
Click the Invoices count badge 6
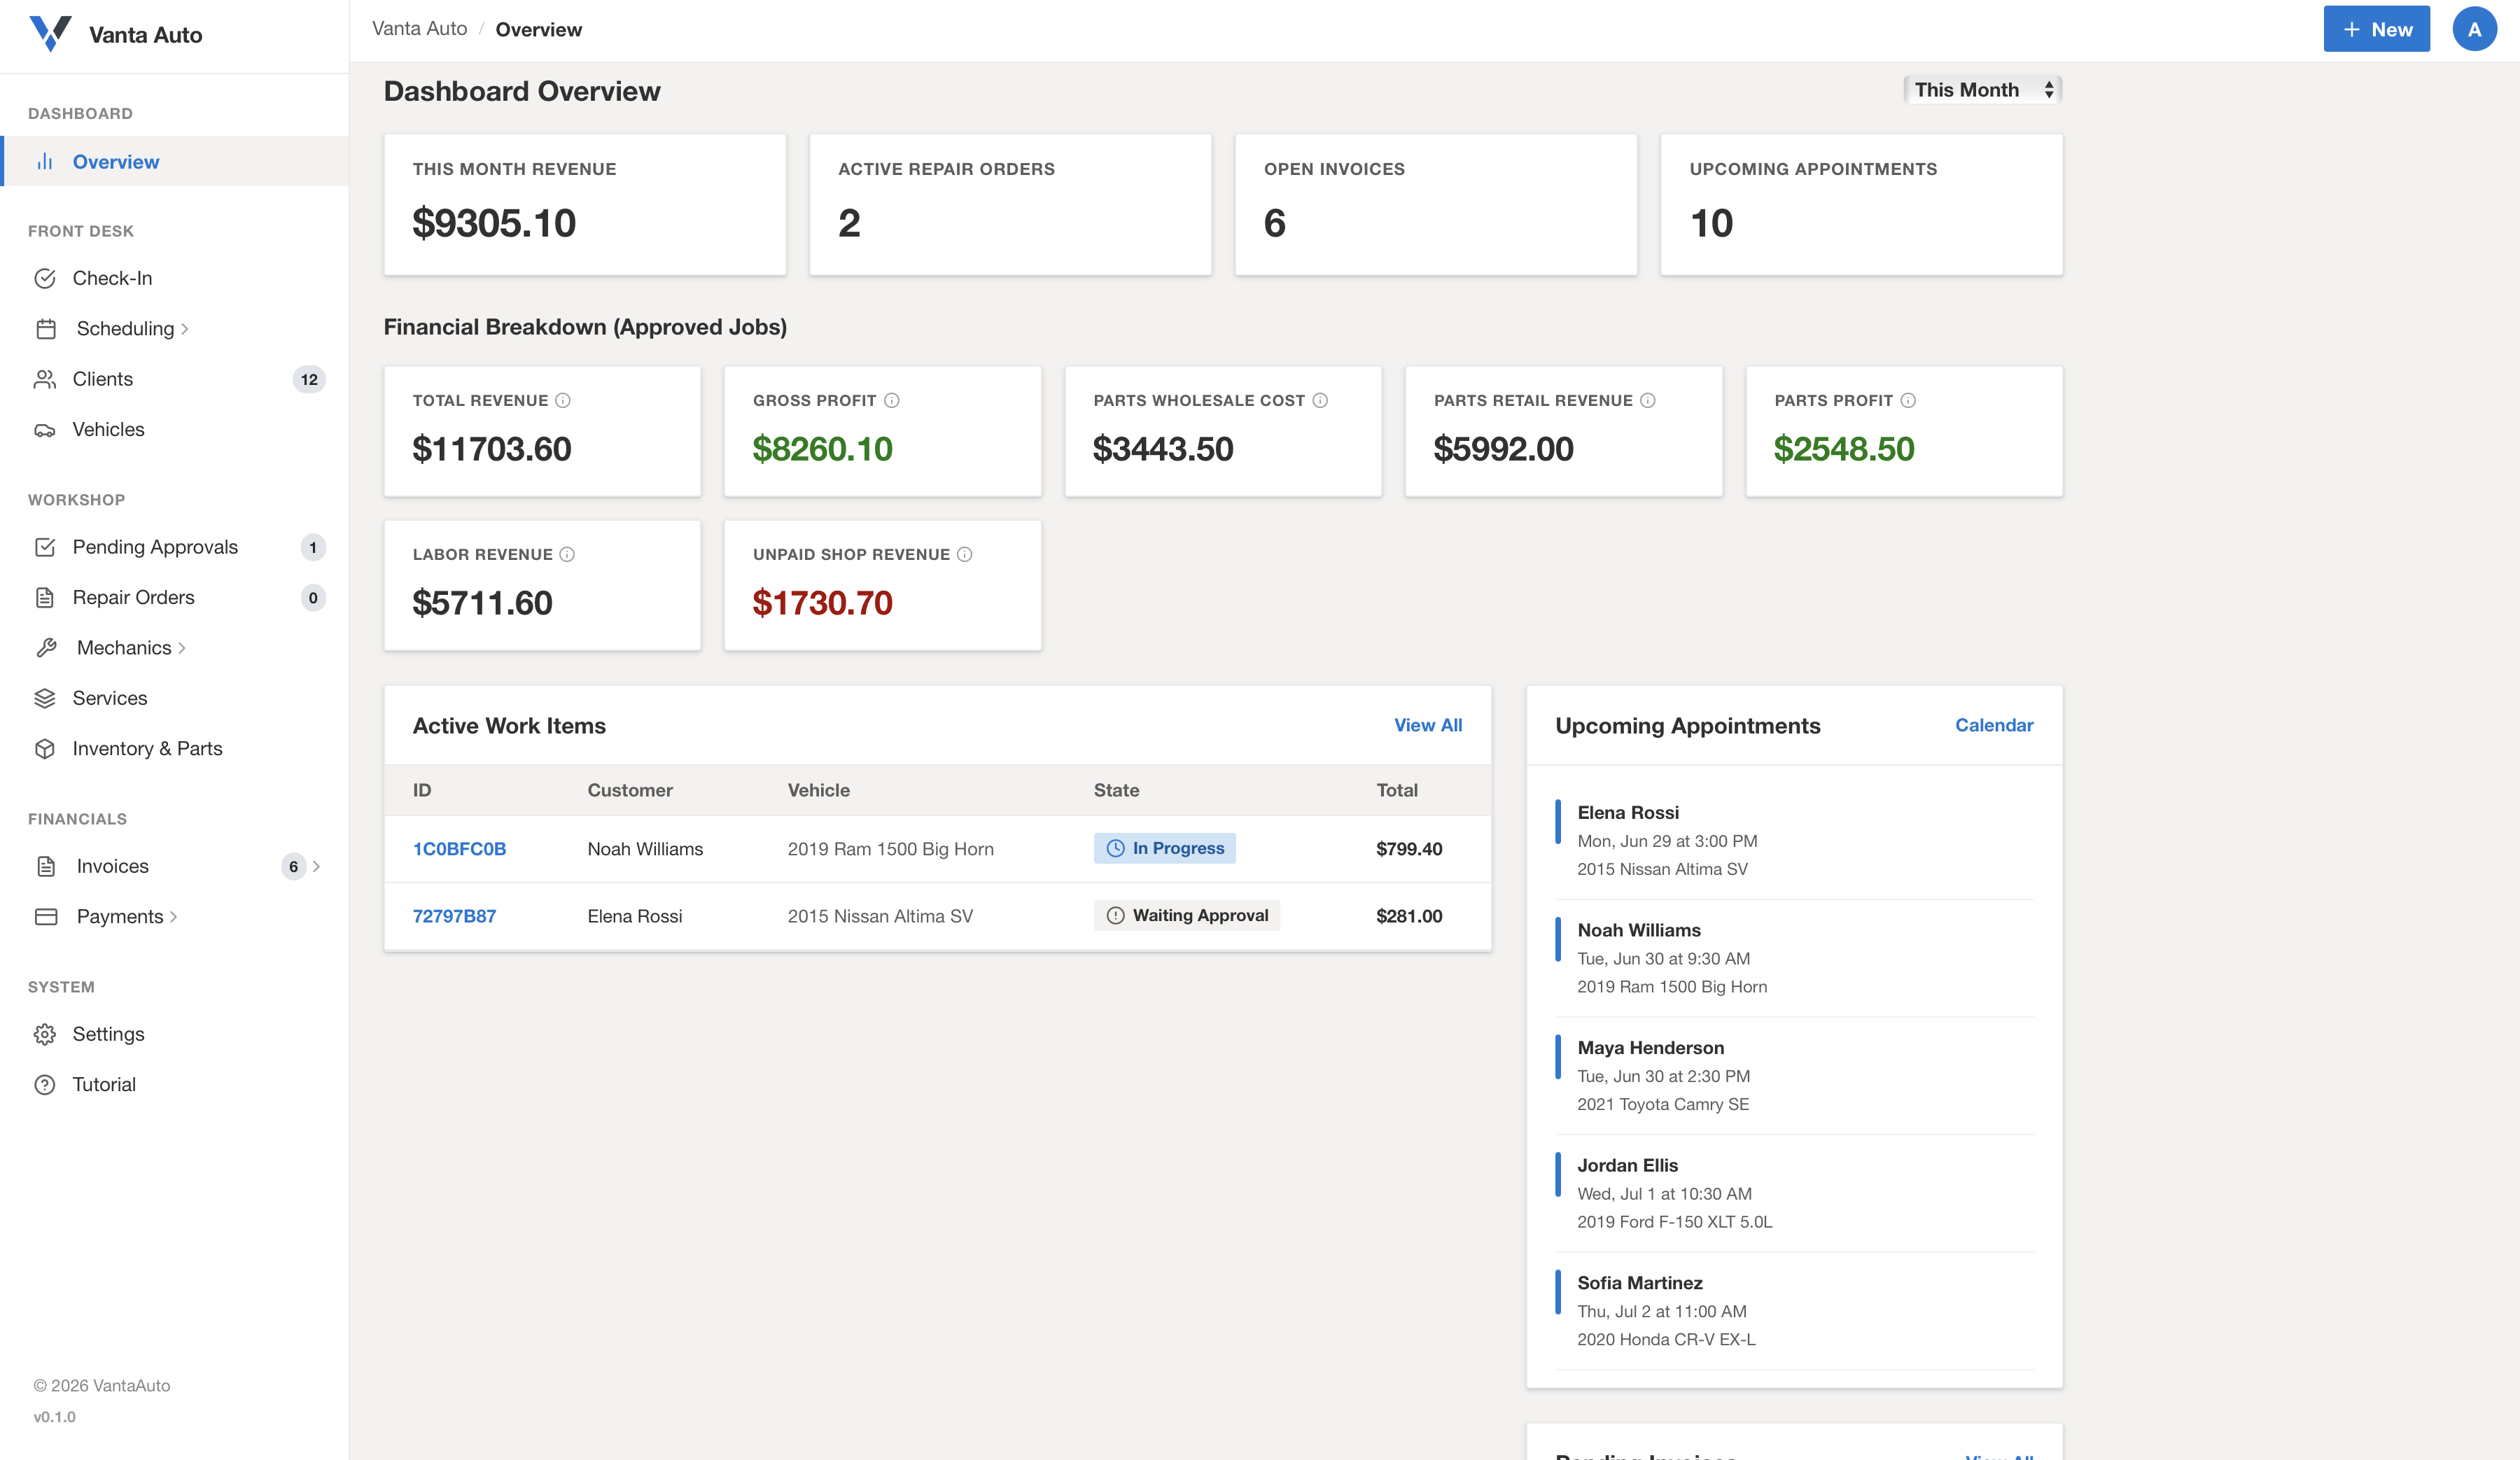(293, 866)
